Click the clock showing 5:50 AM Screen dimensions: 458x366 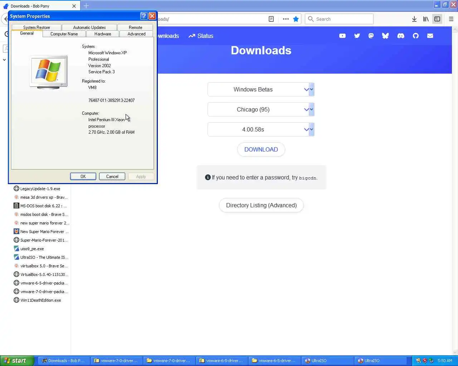click(445, 361)
